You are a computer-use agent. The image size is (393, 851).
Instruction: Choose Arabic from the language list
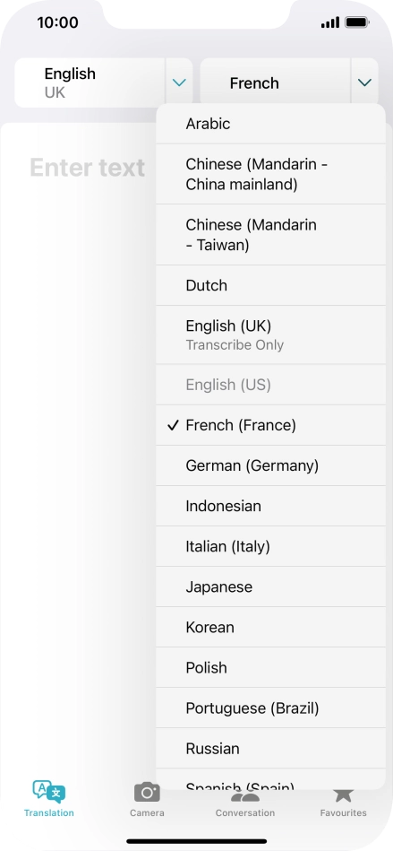pyautogui.click(x=270, y=124)
